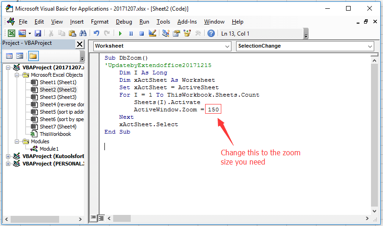Click the Find binoculars icon
The width and height of the screenshot is (383, 226).
tap(83, 33)
